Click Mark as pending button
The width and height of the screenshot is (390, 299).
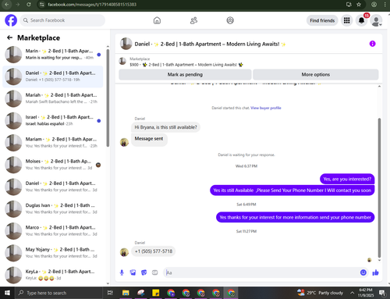[x=185, y=74]
